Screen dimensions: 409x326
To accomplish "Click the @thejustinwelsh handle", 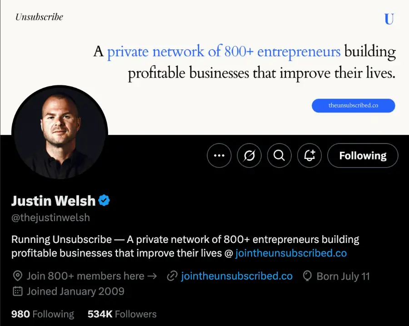I will click(x=50, y=217).
